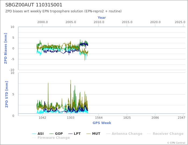
Task: Click the 2086 GPS week tick label
Action: coord(155,118)
